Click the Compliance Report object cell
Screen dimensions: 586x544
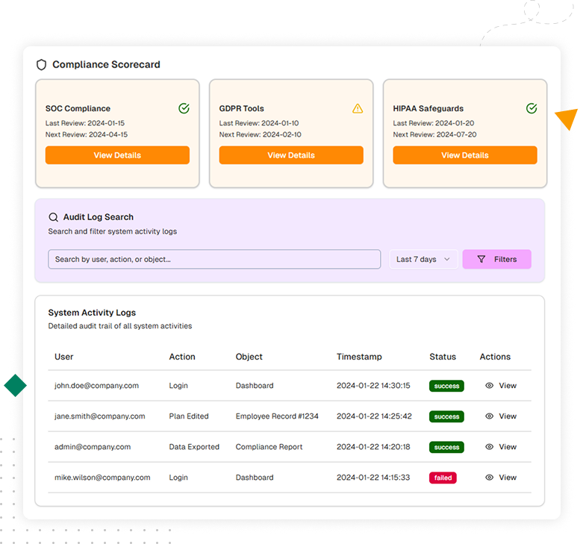(269, 447)
